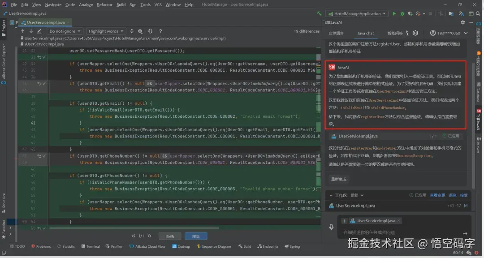Open HotelManageApplication run configuration dropdown
The image size is (484, 258).
[x=357, y=13]
